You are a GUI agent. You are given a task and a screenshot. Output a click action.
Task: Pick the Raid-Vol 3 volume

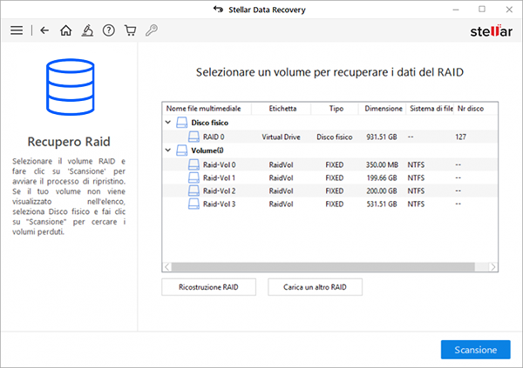(x=329, y=204)
